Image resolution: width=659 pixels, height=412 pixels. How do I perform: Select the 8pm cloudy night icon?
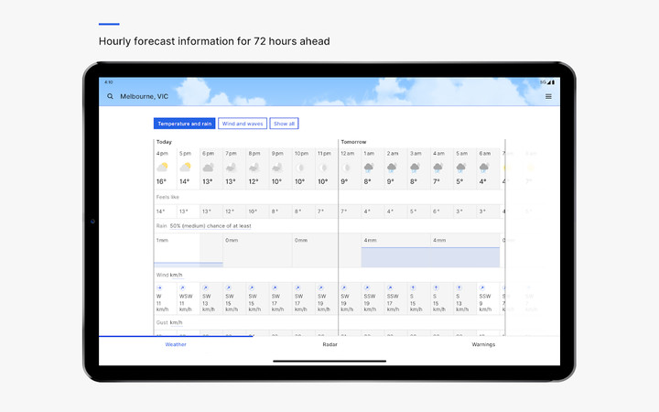(x=254, y=168)
